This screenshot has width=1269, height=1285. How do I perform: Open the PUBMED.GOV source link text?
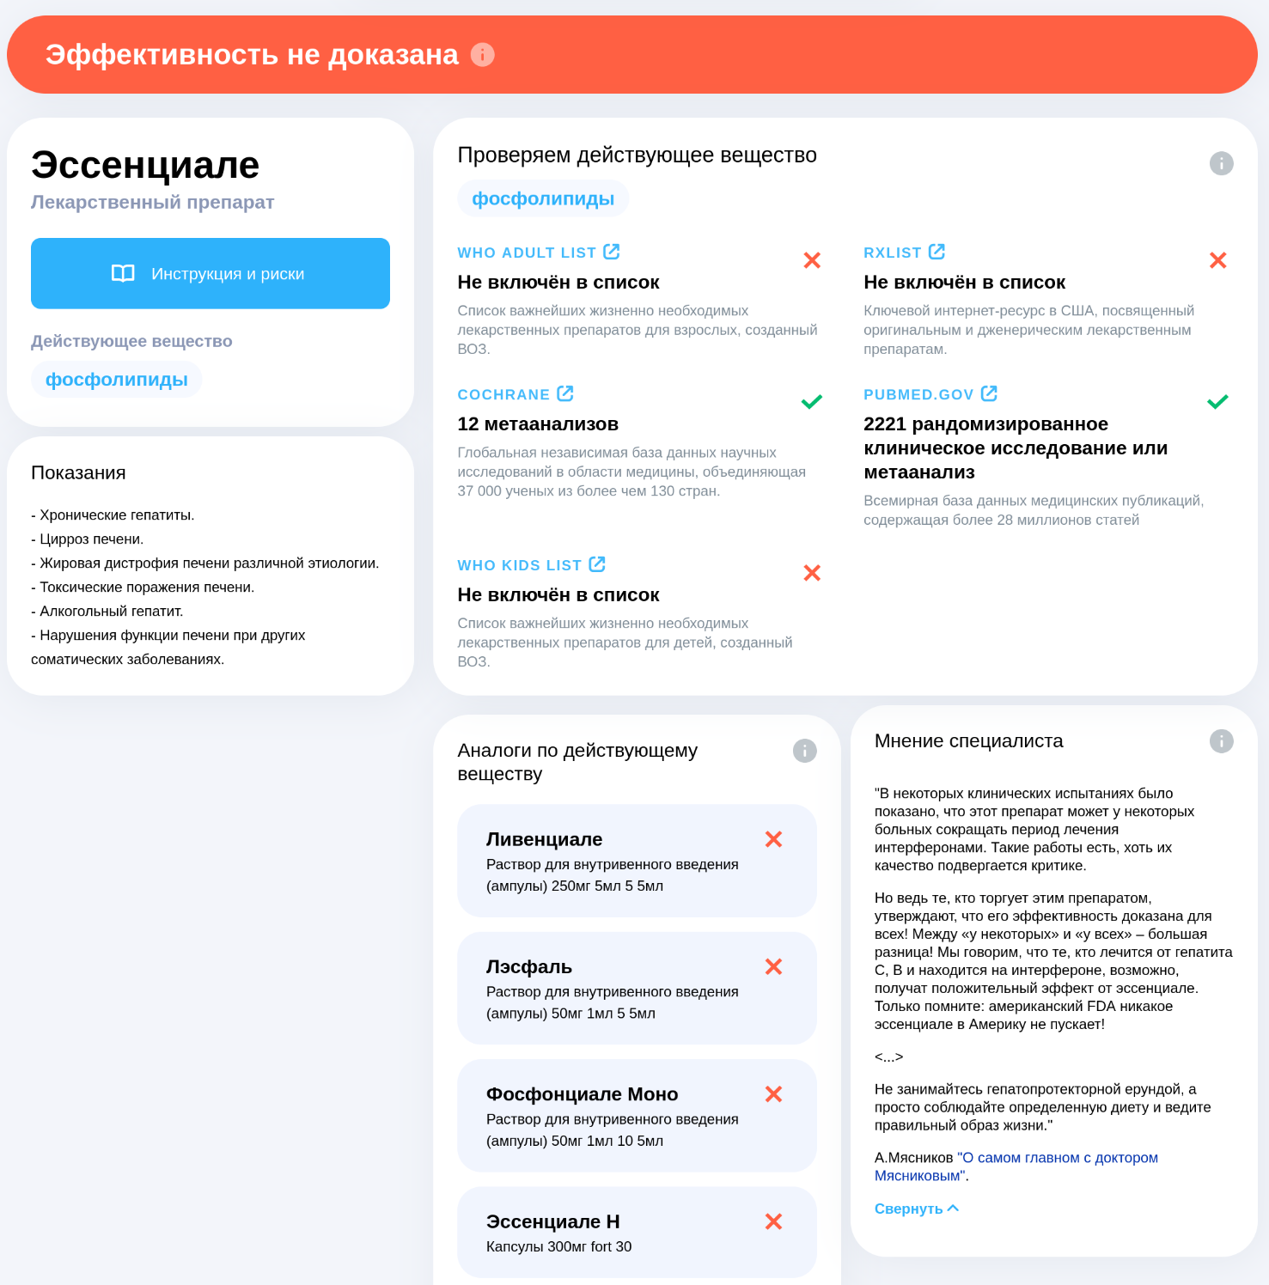tap(918, 394)
